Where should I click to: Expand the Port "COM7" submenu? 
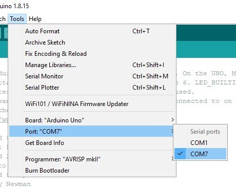tap(92, 131)
